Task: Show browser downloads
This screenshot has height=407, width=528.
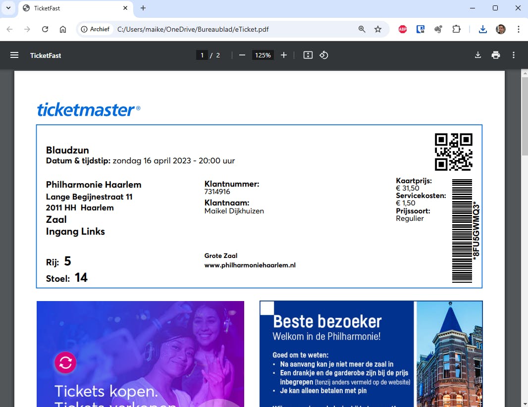Action: pyautogui.click(x=482, y=29)
